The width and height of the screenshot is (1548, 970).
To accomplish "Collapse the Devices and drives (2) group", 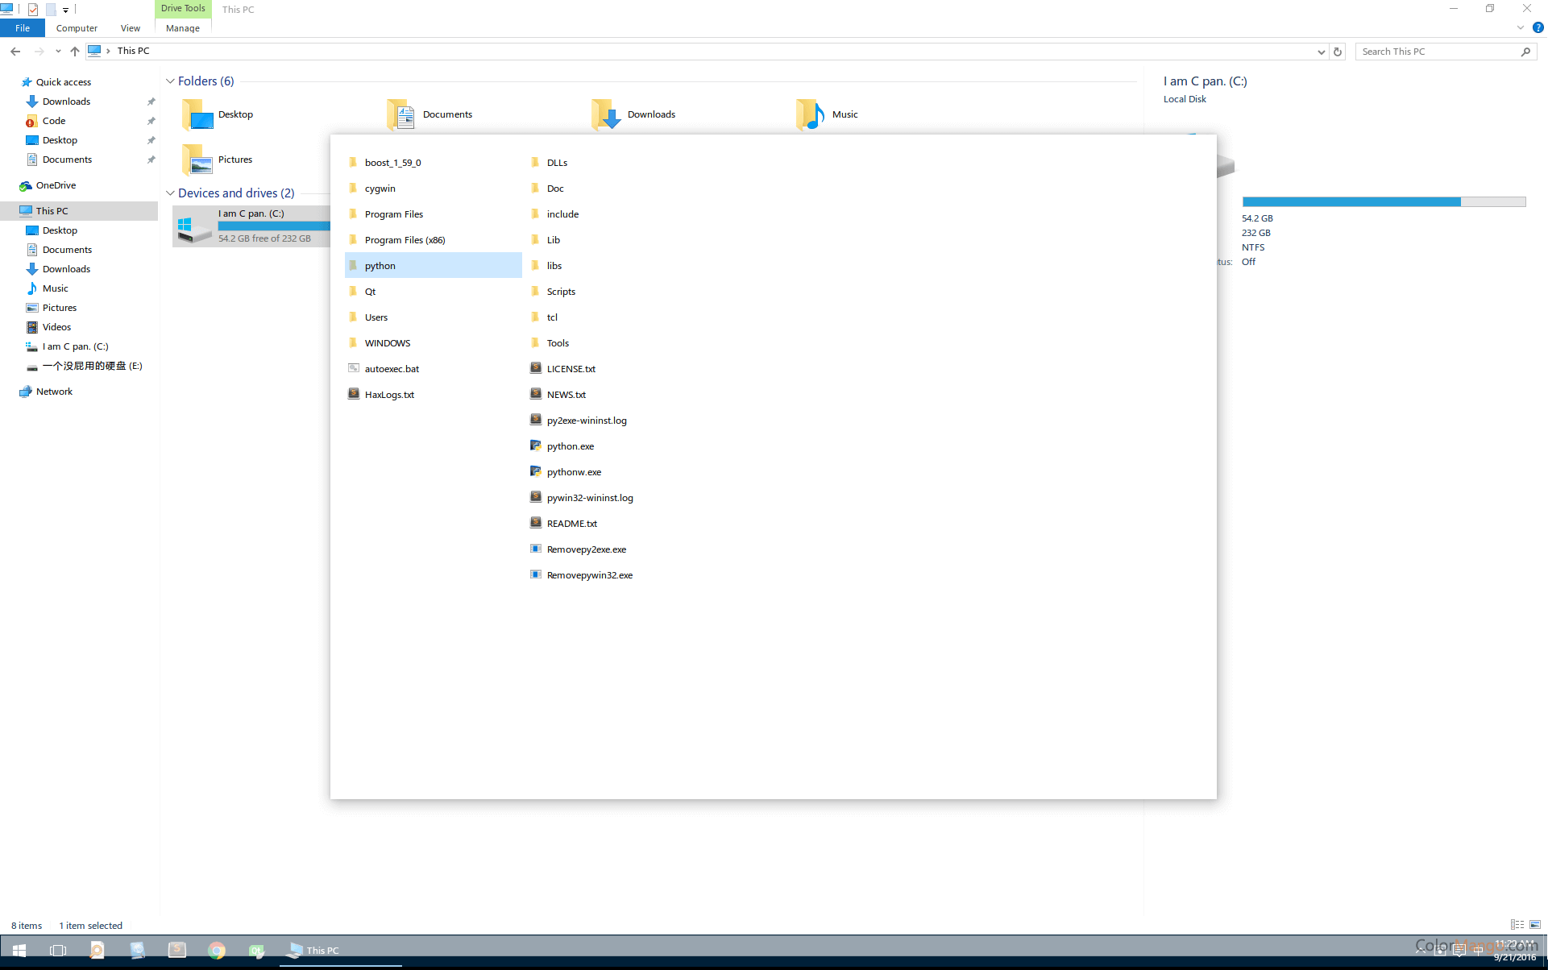I will tap(170, 193).
